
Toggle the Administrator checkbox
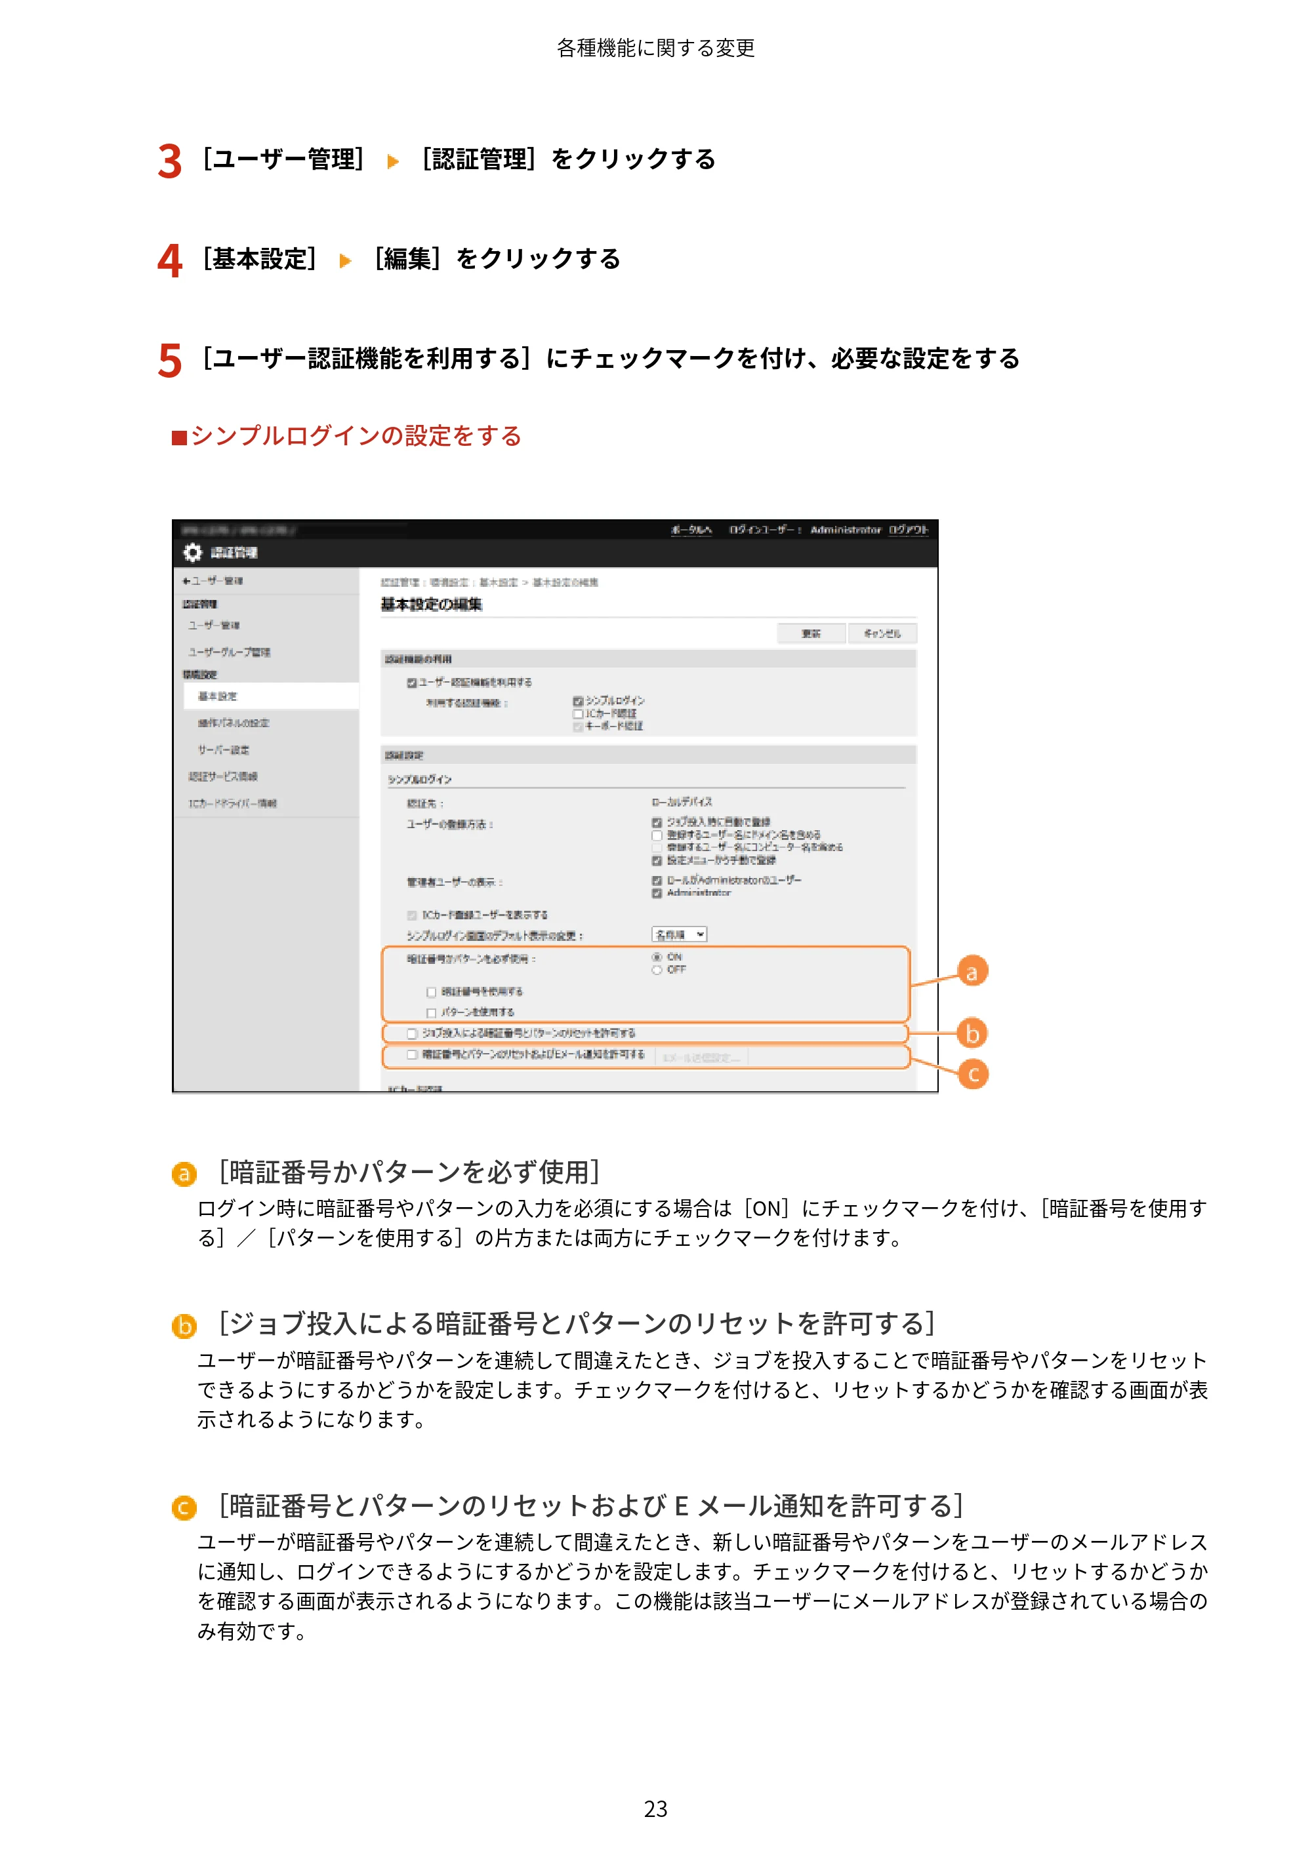point(657,894)
